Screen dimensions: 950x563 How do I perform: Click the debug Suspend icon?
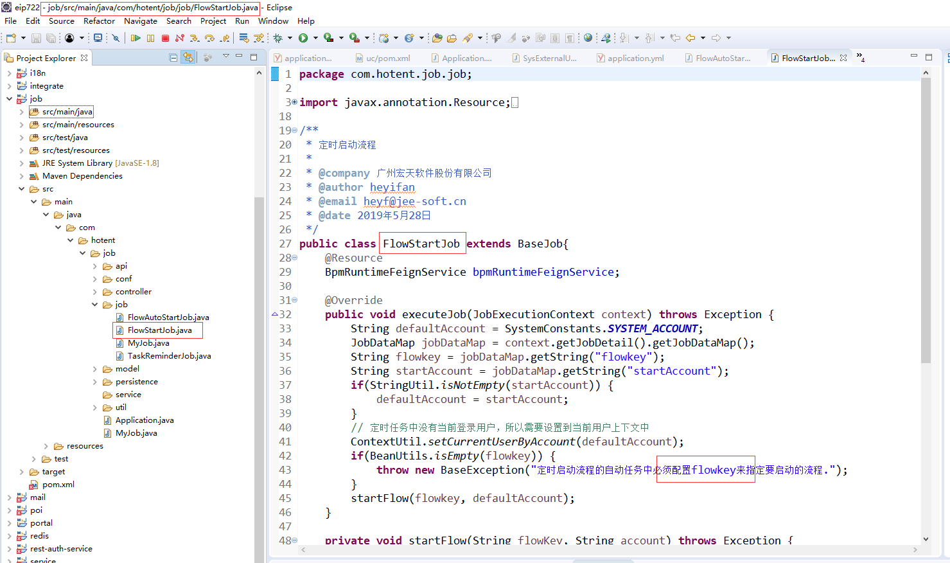point(151,39)
